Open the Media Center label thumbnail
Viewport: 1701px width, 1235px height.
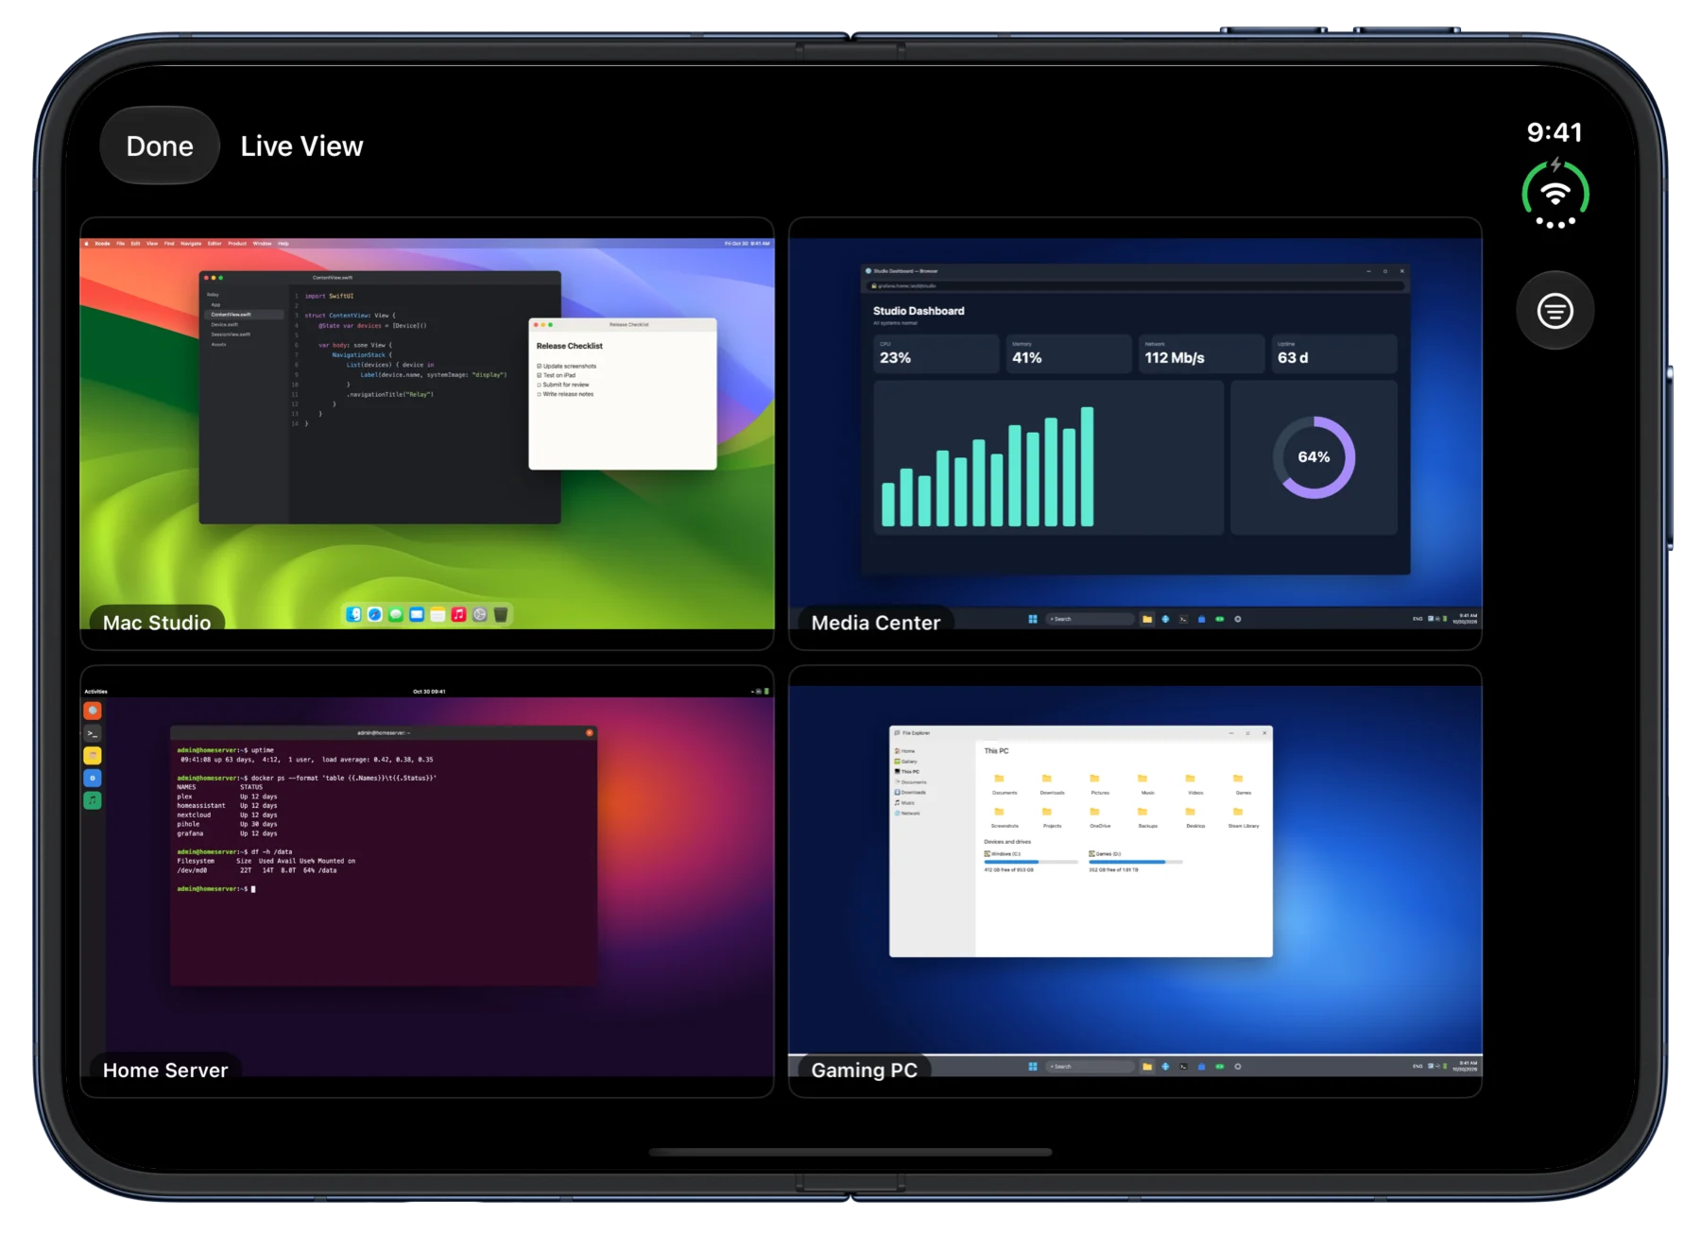[876, 623]
